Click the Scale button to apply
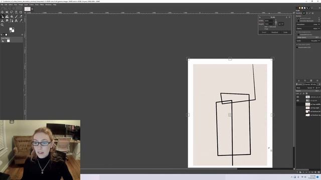This screenshot has width=321, height=180. pyautogui.click(x=285, y=32)
